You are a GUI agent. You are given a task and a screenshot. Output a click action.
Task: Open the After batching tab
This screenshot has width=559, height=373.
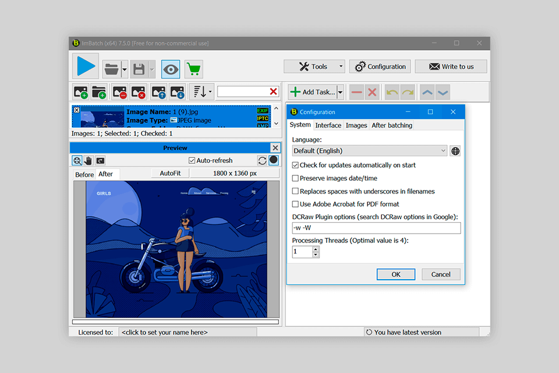point(392,125)
